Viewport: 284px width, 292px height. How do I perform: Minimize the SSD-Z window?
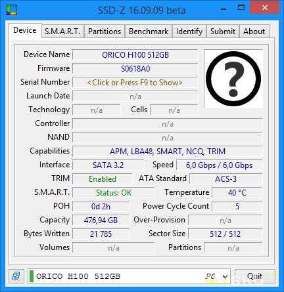click(224, 9)
